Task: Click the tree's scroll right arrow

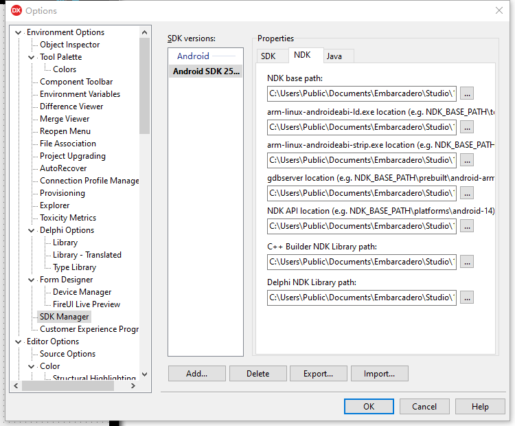Action: click(x=133, y=386)
